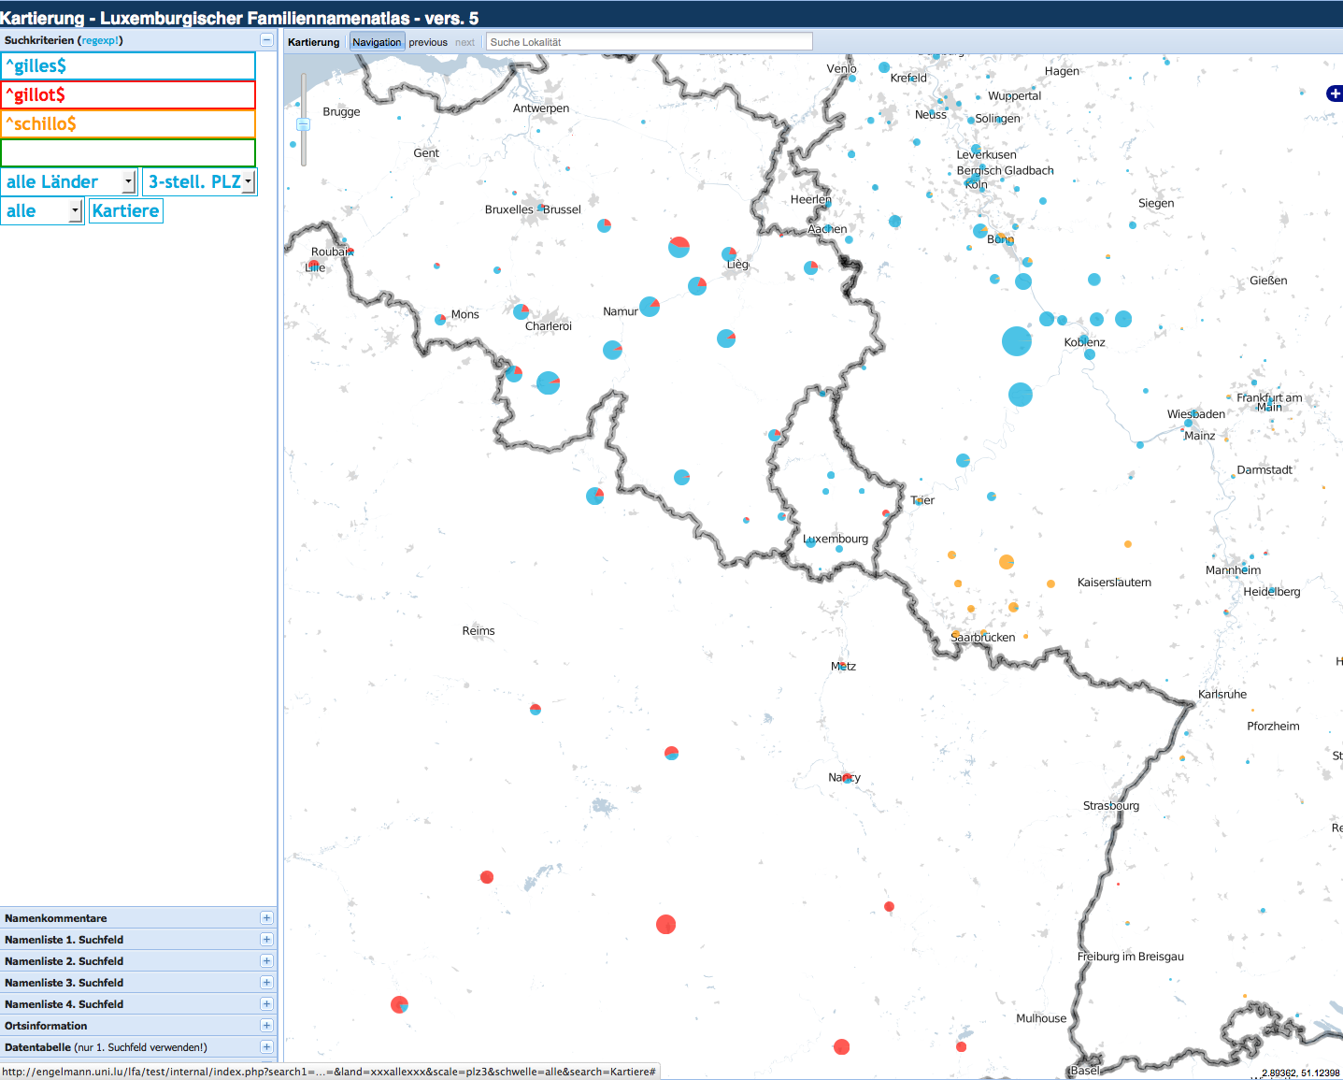Open the '3-stell. PLZ' scale dropdown
This screenshot has width=1343, height=1080.
point(200,182)
